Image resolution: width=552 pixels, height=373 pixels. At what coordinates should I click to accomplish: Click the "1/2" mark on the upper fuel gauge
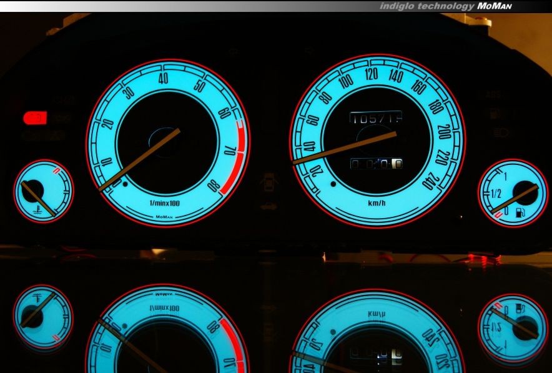point(496,193)
